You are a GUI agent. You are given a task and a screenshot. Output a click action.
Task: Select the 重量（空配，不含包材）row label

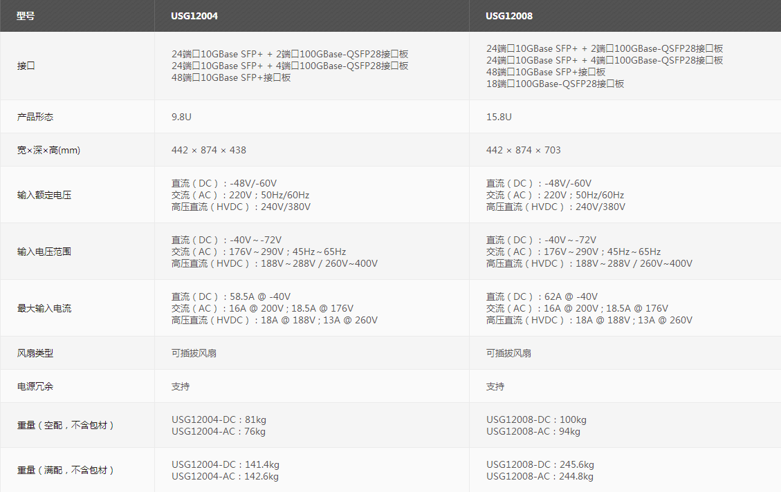(x=65, y=426)
